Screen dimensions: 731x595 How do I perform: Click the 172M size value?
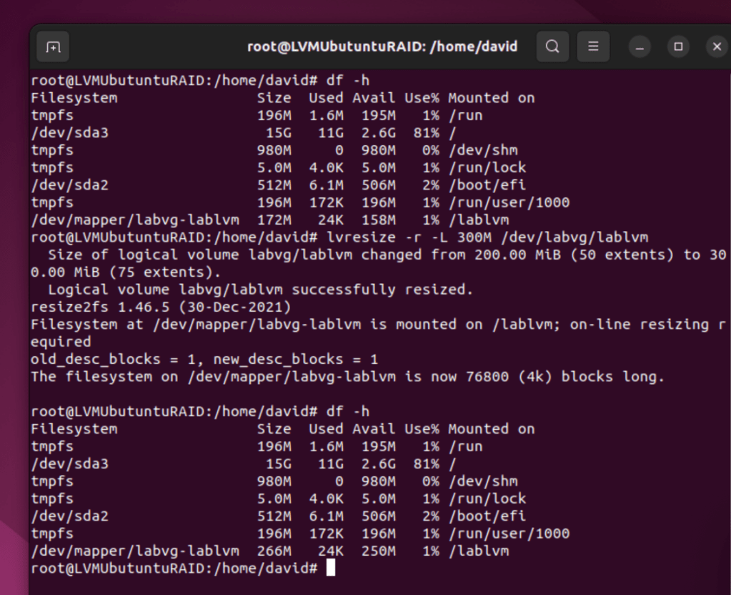[x=274, y=220]
